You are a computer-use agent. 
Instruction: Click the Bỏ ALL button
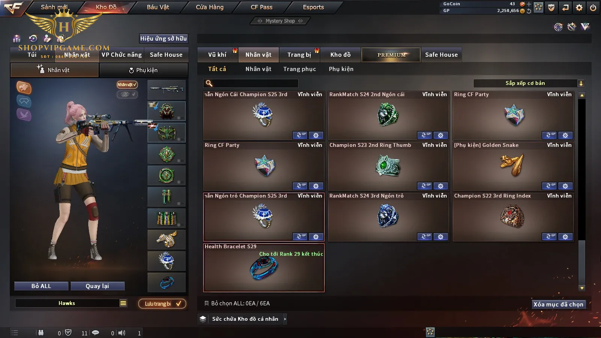pyautogui.click(x=41, y=286)
